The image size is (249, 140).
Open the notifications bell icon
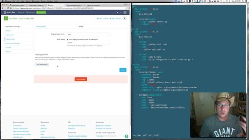[x=117, y=12]
